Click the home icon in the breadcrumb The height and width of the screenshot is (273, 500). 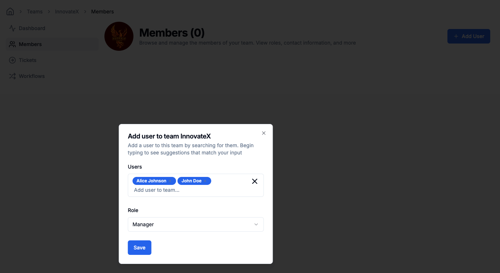pos(10,11)
